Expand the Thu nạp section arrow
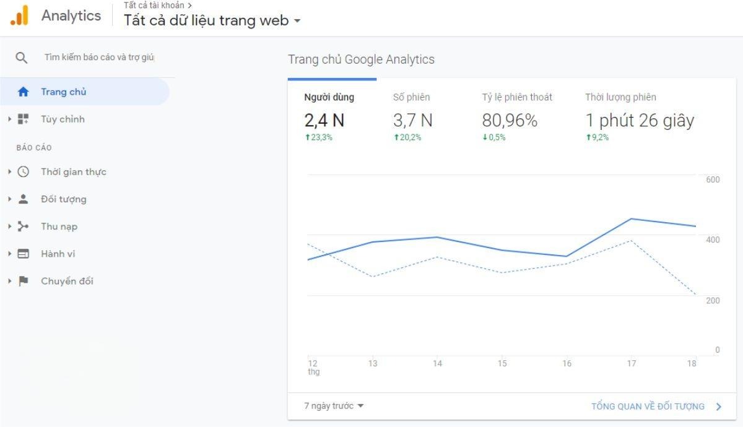 (x=9, y=226)
